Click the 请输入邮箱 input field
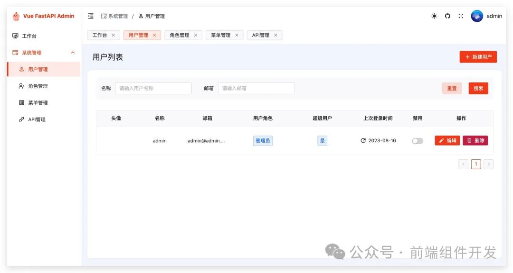The image size is (513, 273). pyautogui.click(x=256, y=88)
